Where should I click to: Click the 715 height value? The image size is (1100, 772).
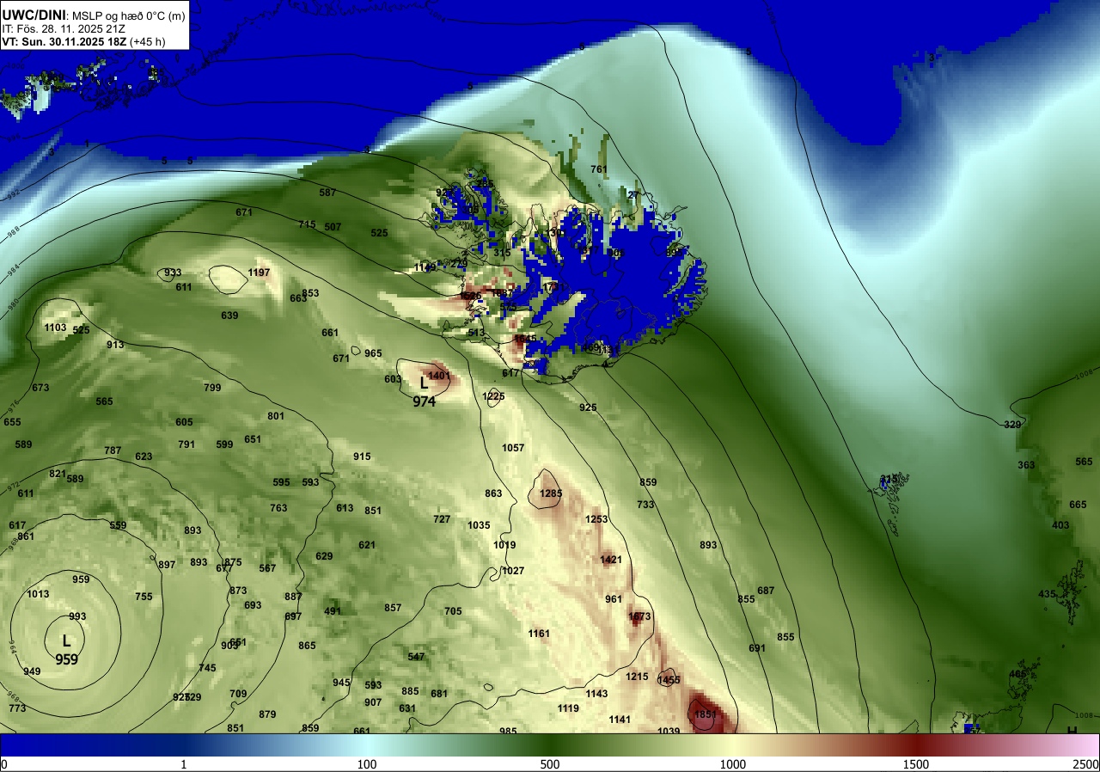pos(307,224)
